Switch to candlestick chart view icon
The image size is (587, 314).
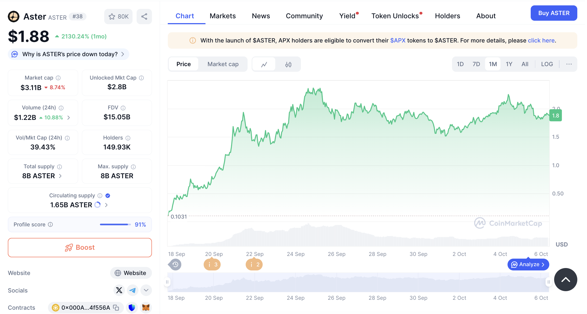[x=288, y=64]
